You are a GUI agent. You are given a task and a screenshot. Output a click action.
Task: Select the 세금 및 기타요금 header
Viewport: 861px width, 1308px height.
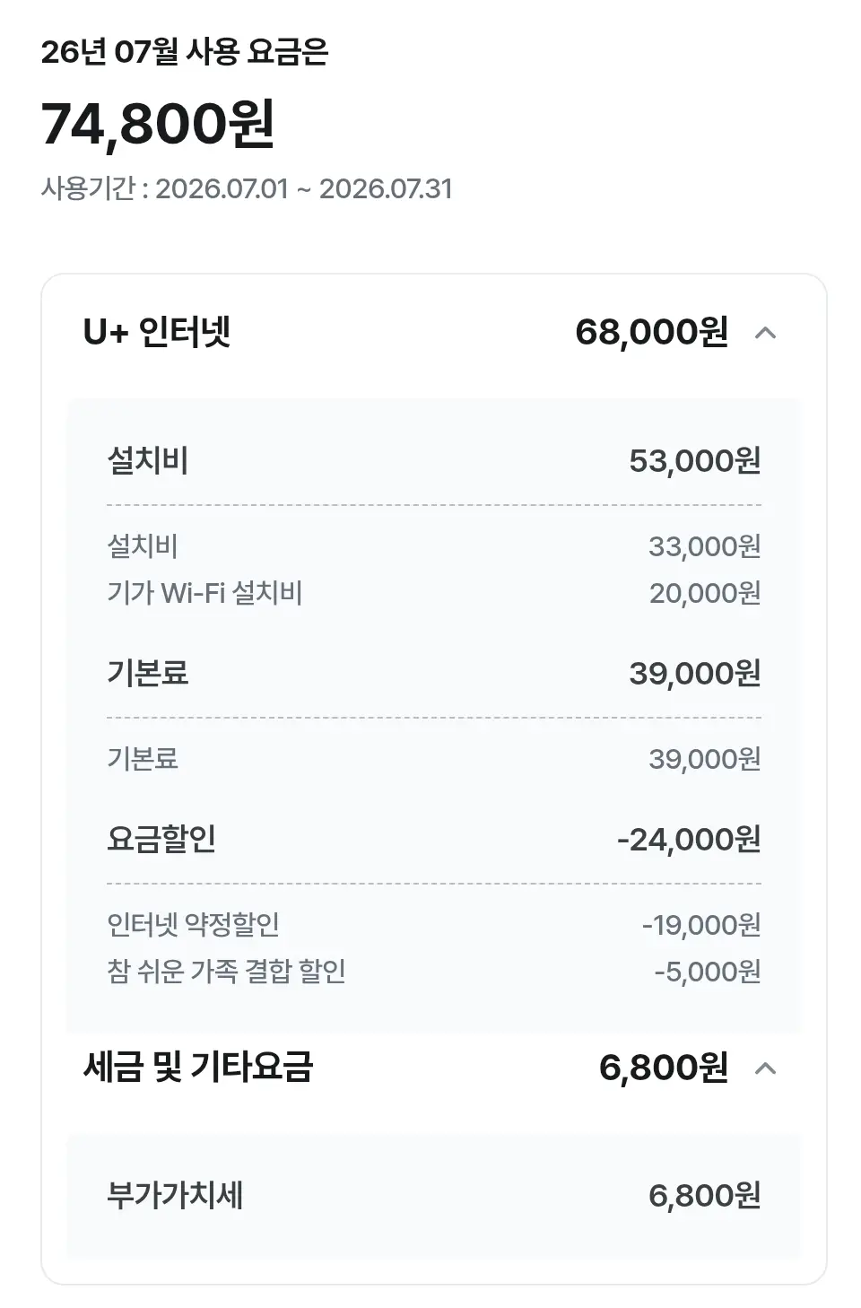(x=433, y=1068)
